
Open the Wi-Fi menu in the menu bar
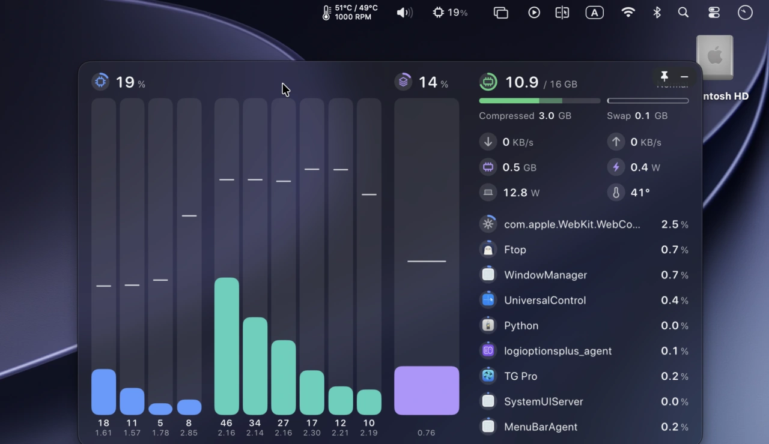point(628,13)
